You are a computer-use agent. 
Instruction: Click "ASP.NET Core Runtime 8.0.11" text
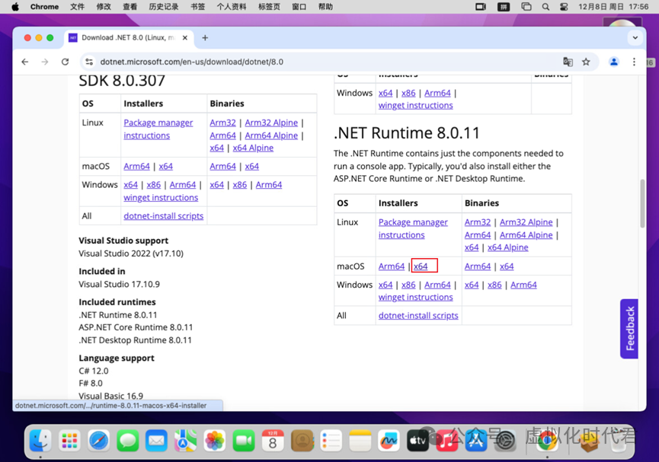click(x=136, y=327)
